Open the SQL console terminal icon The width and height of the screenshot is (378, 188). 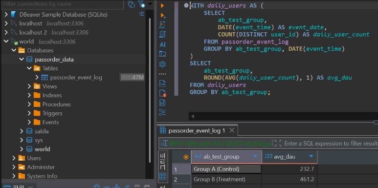tap(162, 54)
